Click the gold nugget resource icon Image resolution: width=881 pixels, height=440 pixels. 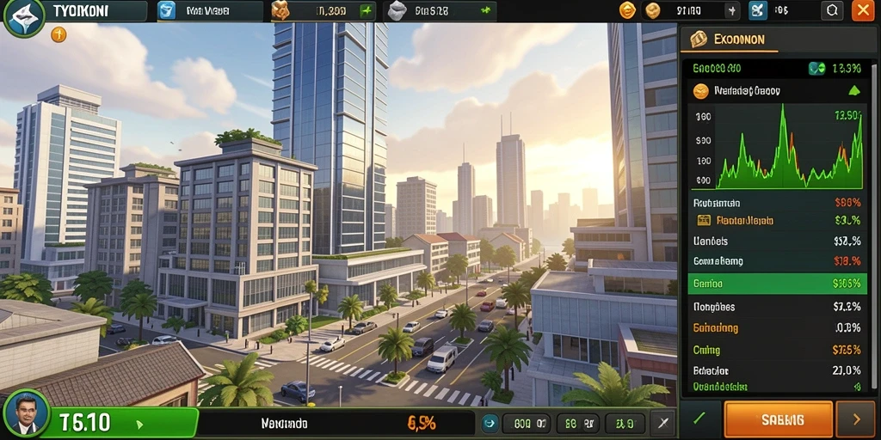point(280,10)
